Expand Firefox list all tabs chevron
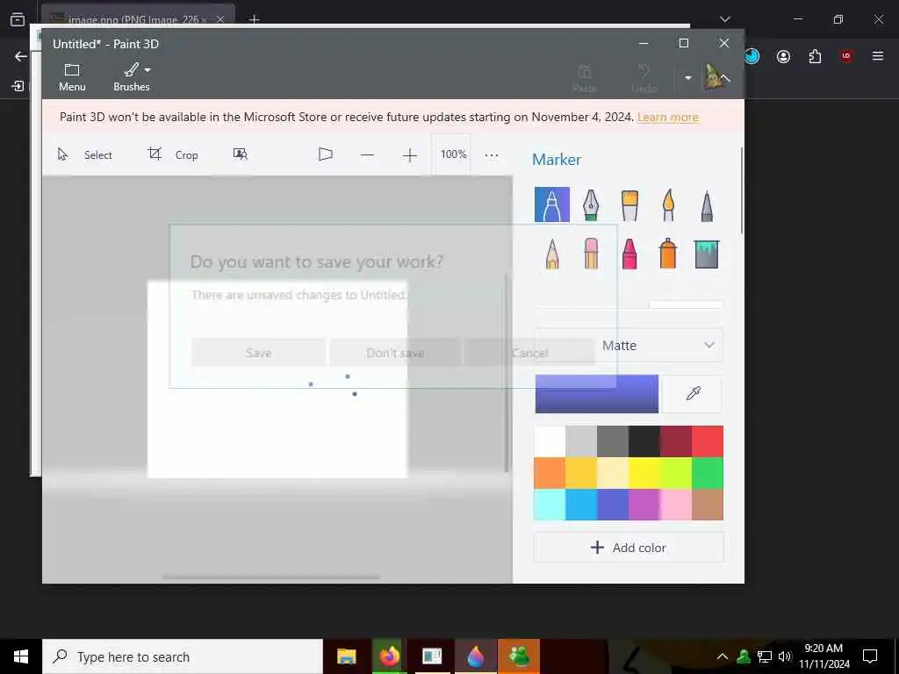The height and width of the screenshot is (674, 899). (724, 19)
